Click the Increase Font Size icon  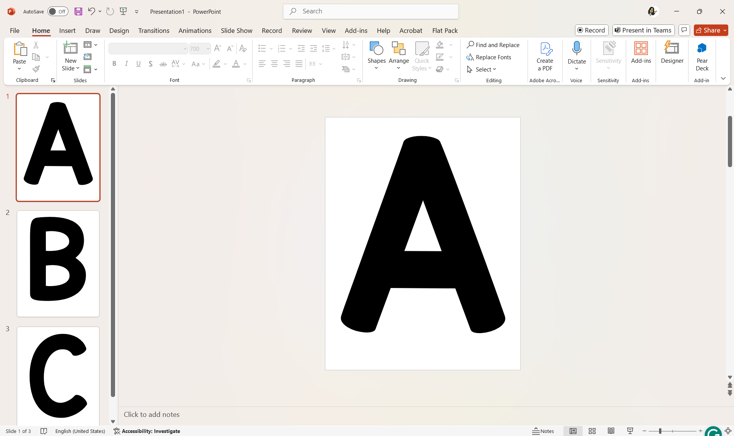[217, 48]
